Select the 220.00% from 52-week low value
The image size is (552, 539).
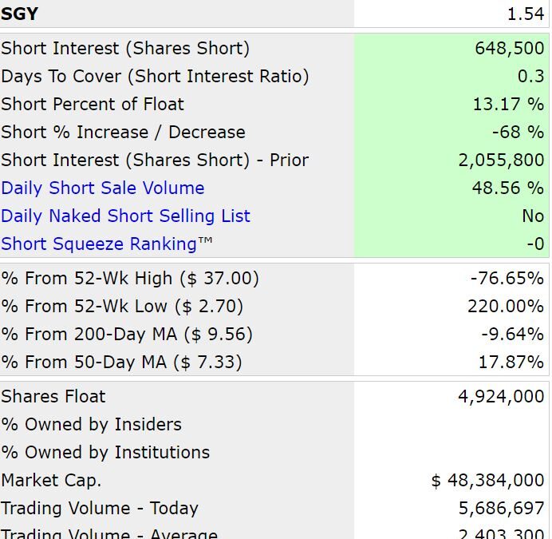pos(506,306)
